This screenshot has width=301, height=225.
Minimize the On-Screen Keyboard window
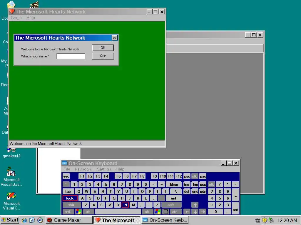[223, 163]
